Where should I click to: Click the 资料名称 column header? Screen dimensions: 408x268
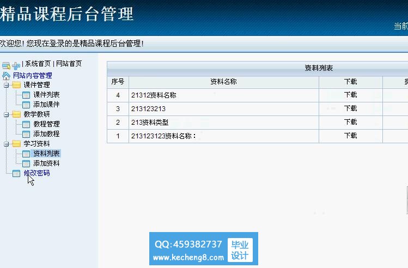tap(223, 82)
